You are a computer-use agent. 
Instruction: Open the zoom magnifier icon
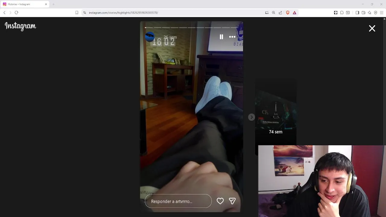(274, 13)
